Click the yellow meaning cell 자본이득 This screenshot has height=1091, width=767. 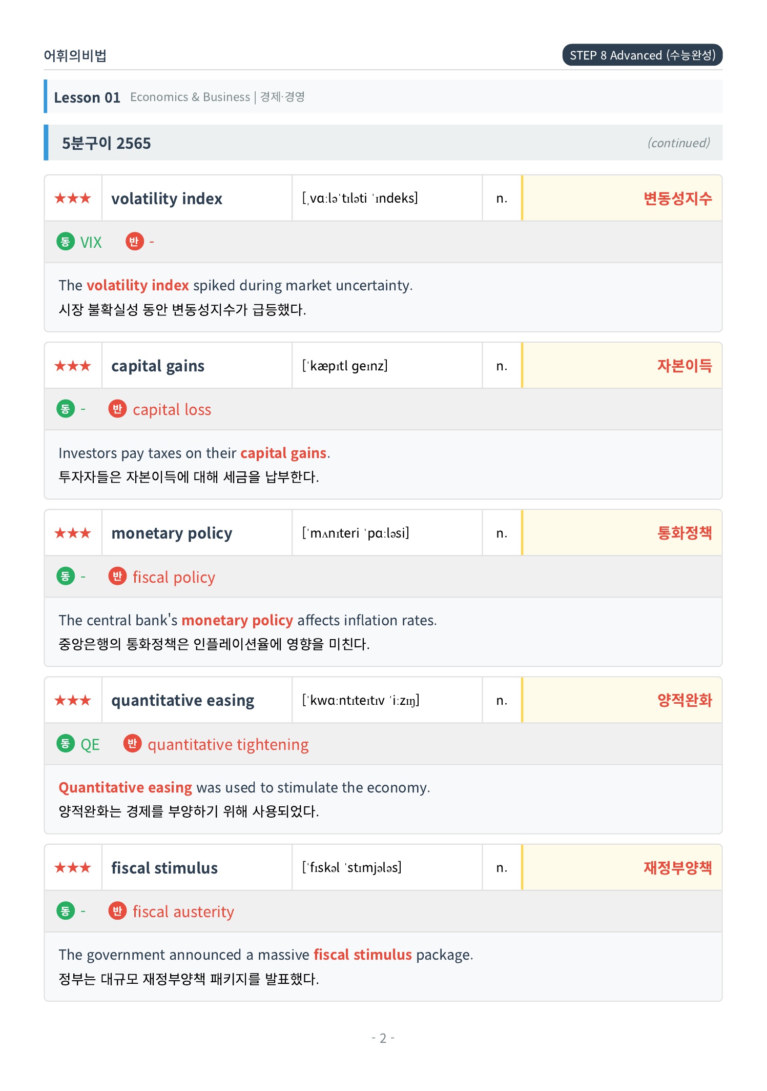[x=622, y=366]
